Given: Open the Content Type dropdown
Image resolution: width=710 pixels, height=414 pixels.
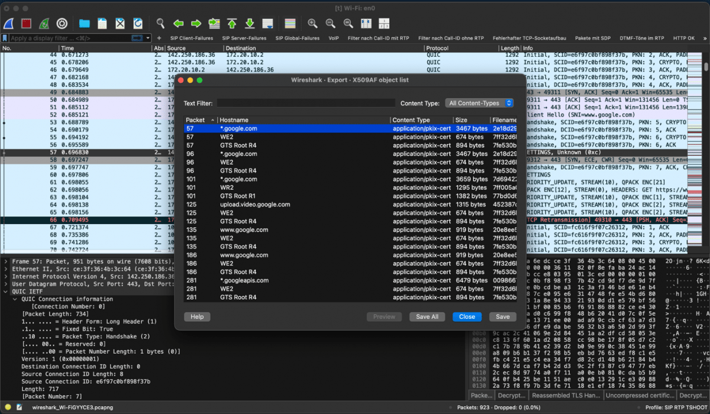Looking at the screenshot, I should [x=479, y=103].
